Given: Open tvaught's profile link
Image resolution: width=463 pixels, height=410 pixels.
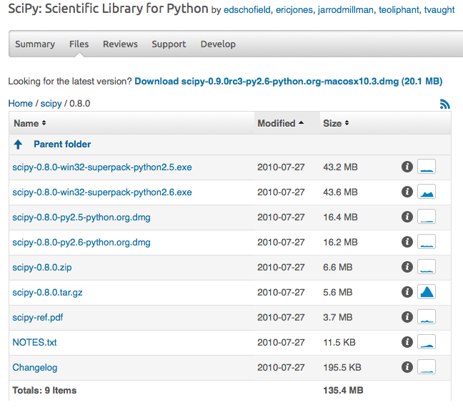Looking at the screenshot, I should pyautogui.click(x=439, y=10).
